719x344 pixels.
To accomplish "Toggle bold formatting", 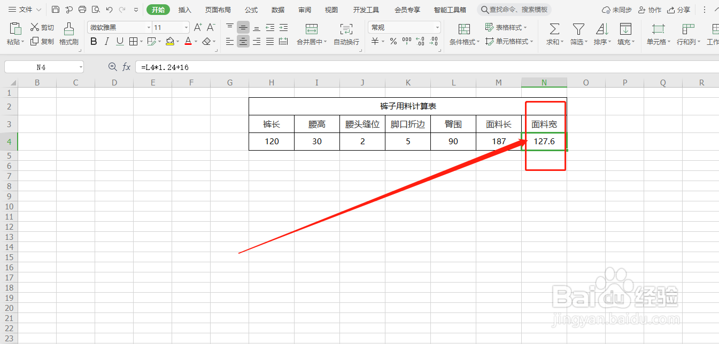I will pyautogui.click(x=94, y=41).
